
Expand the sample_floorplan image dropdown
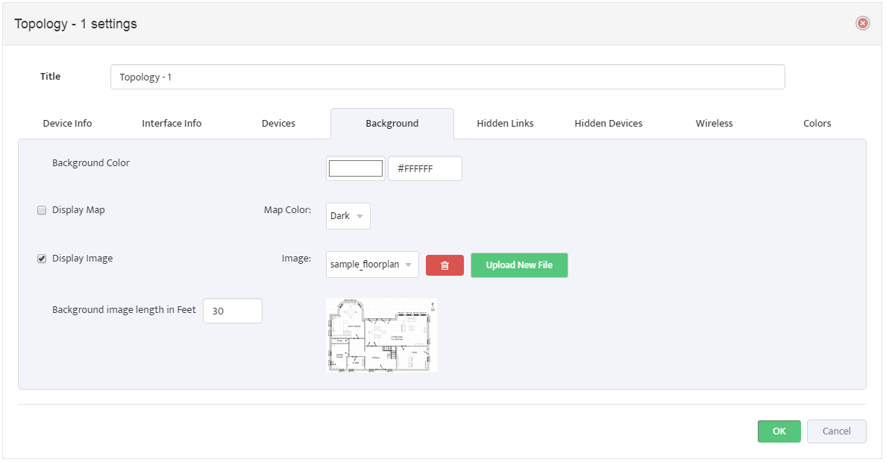click(x=372, y=265)
